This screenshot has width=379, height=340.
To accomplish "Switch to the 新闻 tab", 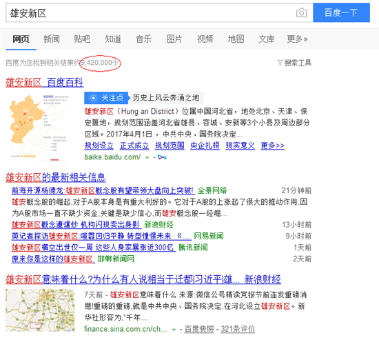I will click(52, 39).
